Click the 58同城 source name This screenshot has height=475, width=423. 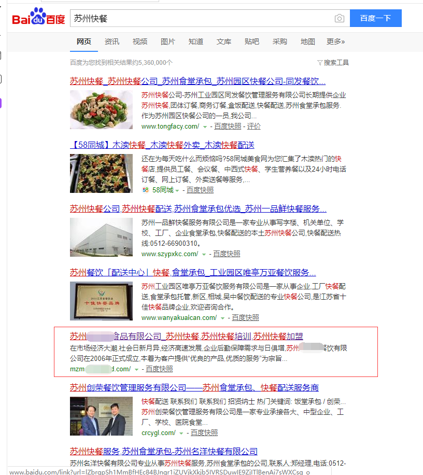click(x=163, y=190)
